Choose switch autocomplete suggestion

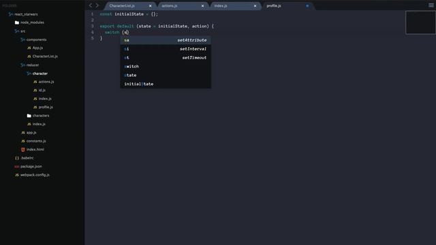pos(166,67)
